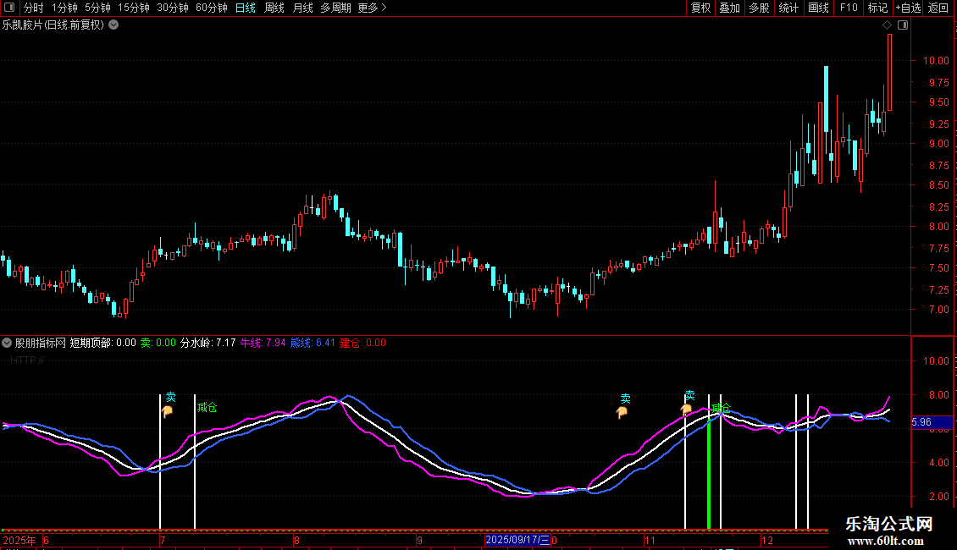Click the 乐凯胶片(日线.前复权) chart title
Viewport: 957px width, 550px height.
click(x=53, y=25)
